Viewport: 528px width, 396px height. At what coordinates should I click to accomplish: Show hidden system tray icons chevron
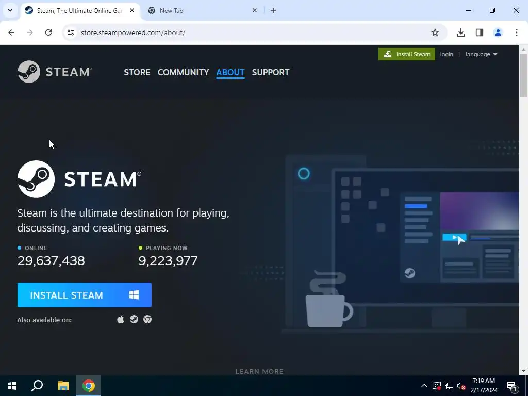[424, 386]
